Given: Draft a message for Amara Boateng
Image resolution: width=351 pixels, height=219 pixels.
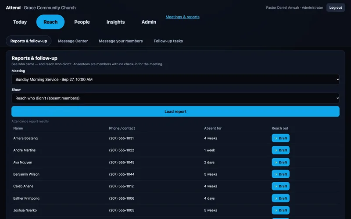Looking at the screenshot, I should click(x=280, y=138).
